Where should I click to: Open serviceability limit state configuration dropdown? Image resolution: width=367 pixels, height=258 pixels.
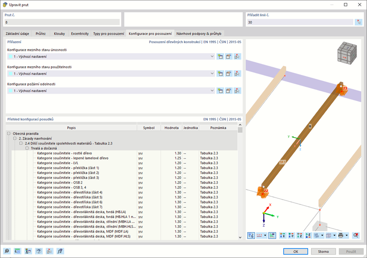coord(212,74)
